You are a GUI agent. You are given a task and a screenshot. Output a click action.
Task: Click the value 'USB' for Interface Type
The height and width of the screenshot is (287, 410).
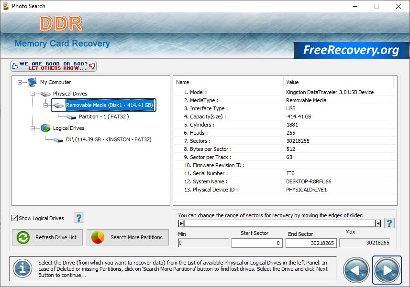[x=291, y=108]
